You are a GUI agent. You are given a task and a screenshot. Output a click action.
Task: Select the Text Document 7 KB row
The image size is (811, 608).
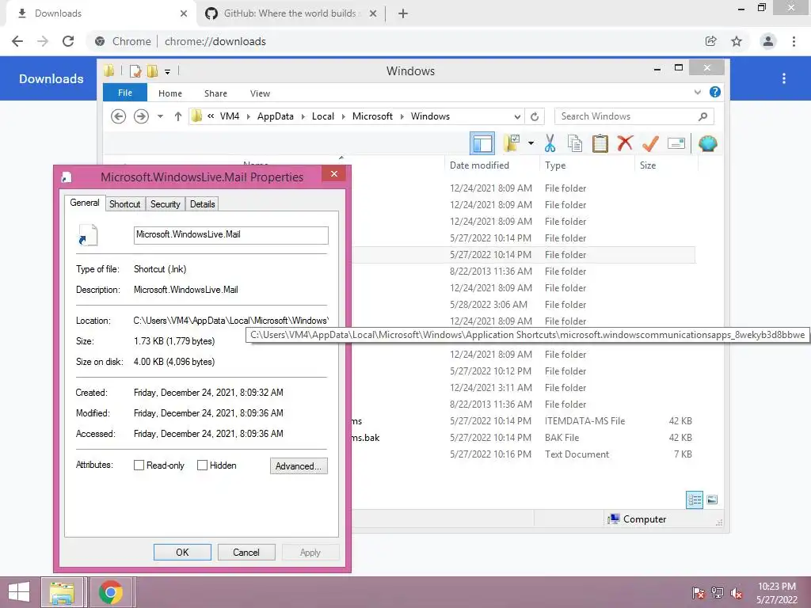pos(524,454)
